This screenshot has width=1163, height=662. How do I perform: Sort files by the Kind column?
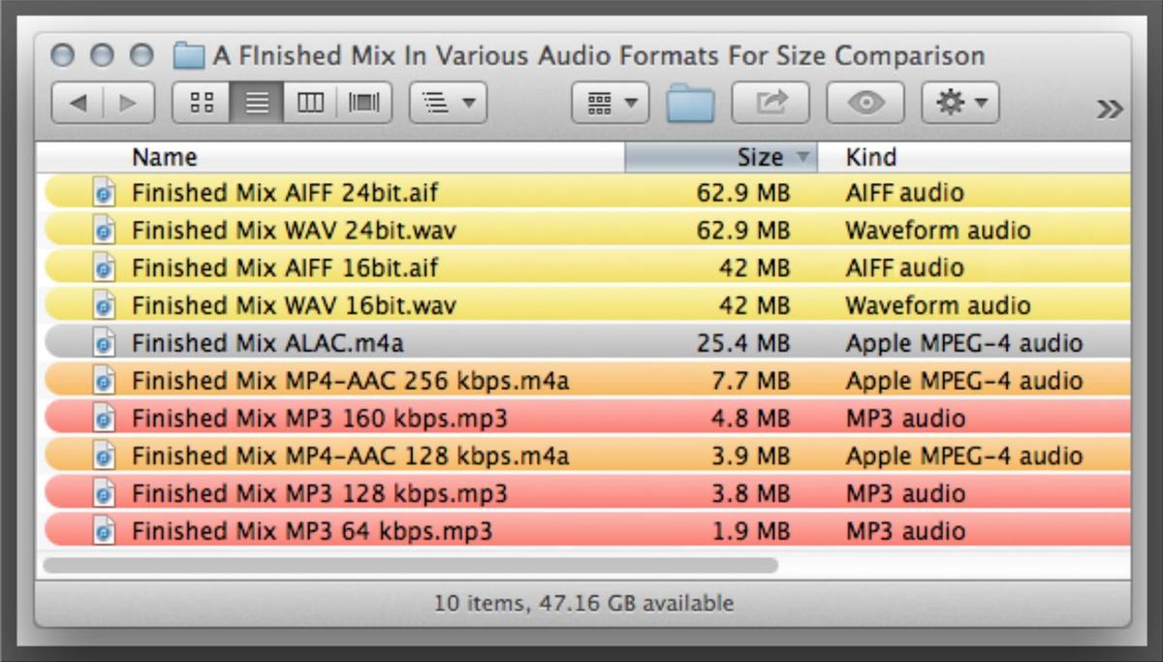[x=872, y=156]
